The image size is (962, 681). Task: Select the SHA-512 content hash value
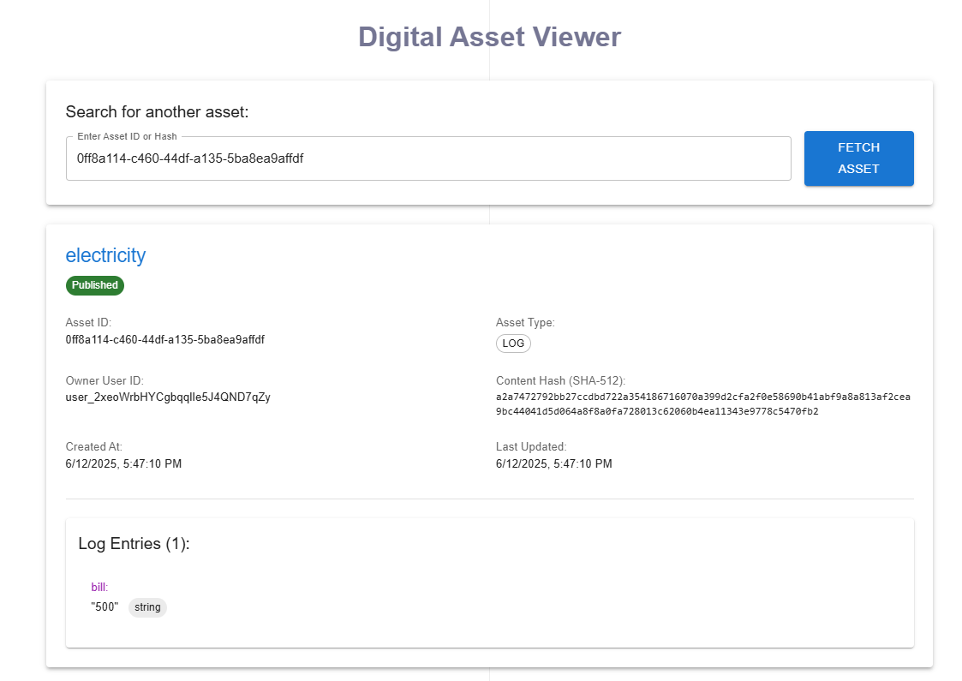[x=703, y=404]
